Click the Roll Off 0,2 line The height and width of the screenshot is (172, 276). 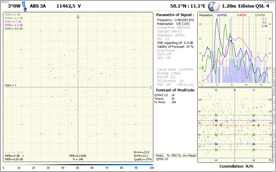point(166,77)
